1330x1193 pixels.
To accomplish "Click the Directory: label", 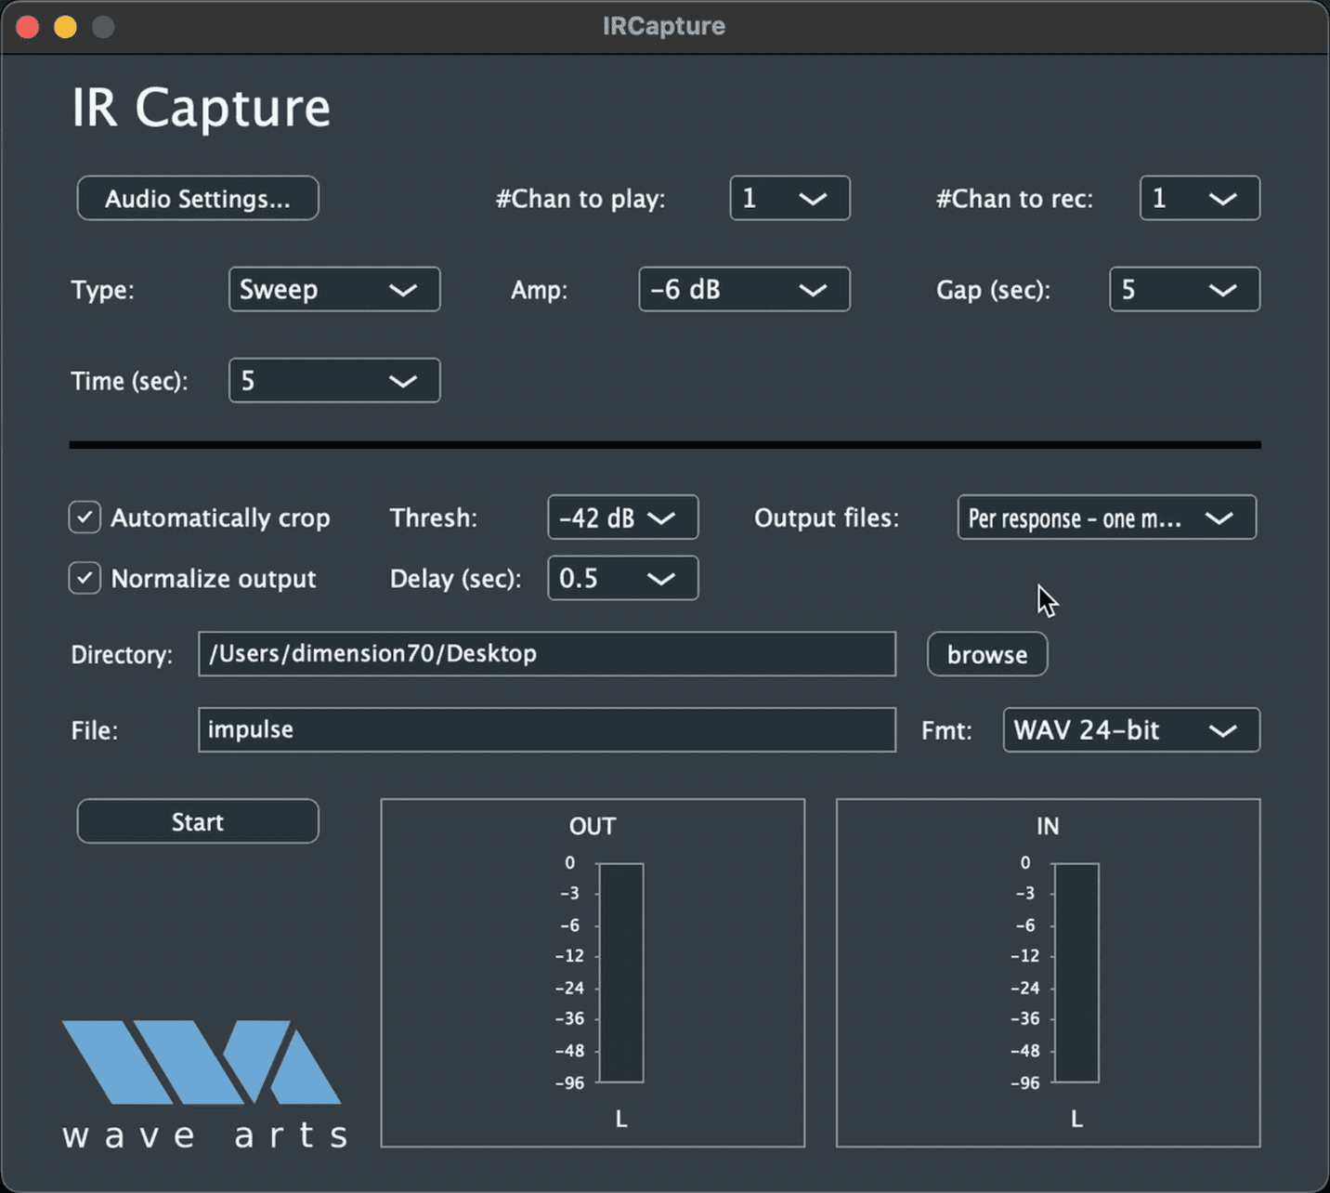I will pyautogui.click(x=122, y=655).
